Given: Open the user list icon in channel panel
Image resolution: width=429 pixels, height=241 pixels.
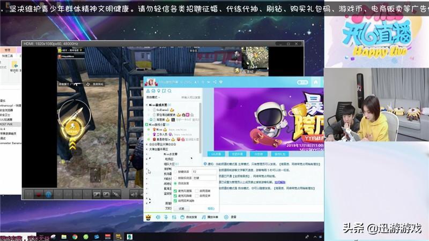Looking at the screenshot, I should point(148,91).
